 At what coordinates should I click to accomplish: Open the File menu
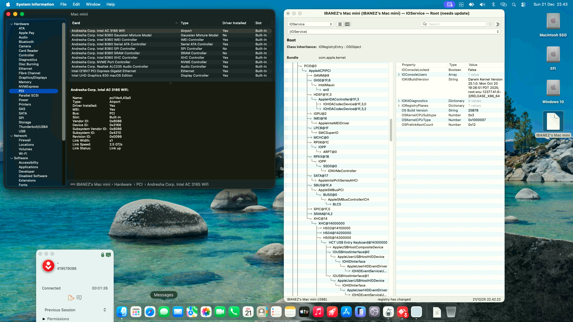(63, 4)
